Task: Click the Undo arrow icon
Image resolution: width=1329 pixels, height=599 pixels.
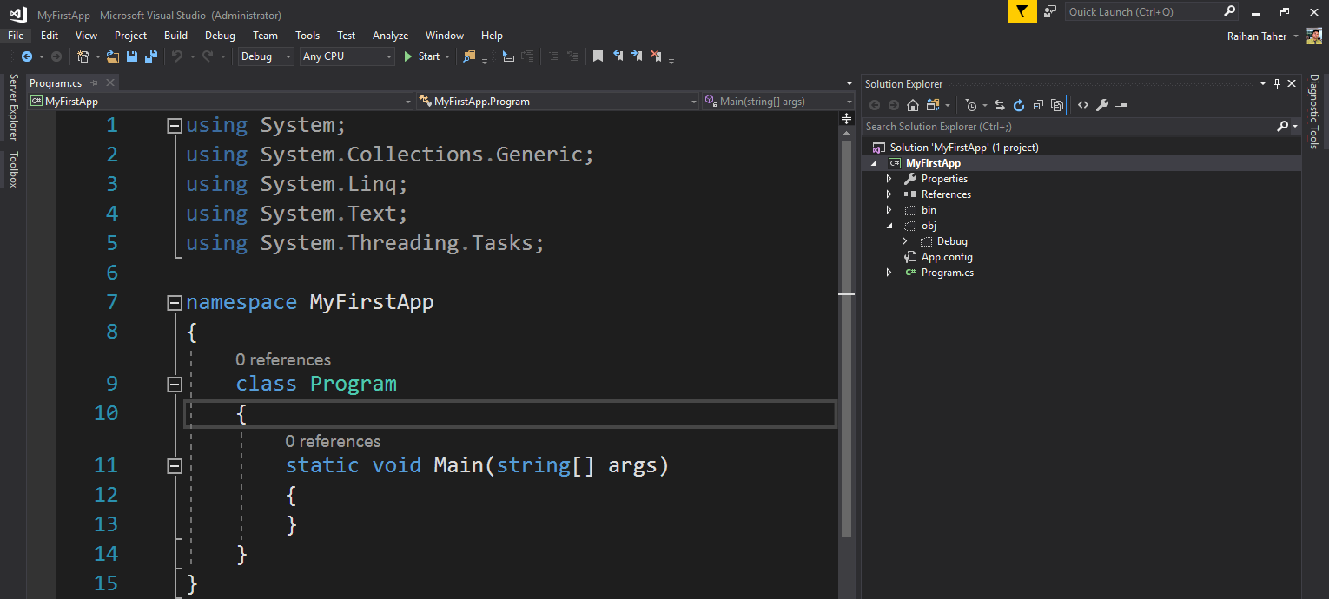Action: [177, 56]
